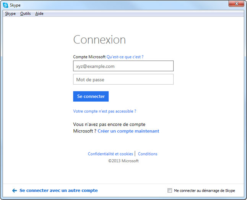This screenshot has width=247, height=200.
Task: Open the Skype menu
Action: (10, 14)
